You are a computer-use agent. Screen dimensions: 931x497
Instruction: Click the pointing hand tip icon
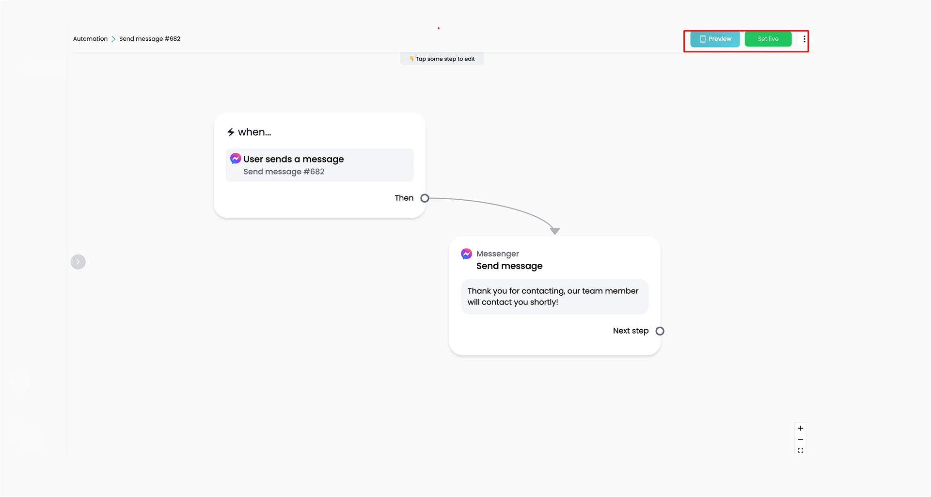411,59
